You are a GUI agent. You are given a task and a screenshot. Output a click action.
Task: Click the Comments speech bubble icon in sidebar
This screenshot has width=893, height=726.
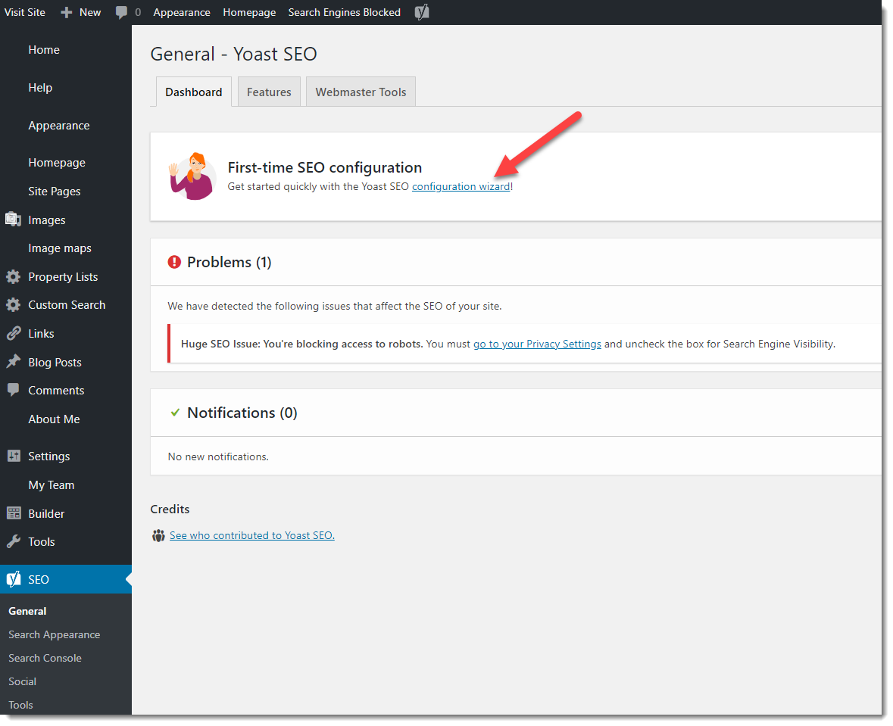click(13, 389)
